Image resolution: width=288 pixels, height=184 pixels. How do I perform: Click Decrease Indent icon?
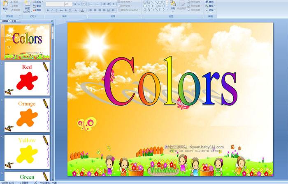104,4
